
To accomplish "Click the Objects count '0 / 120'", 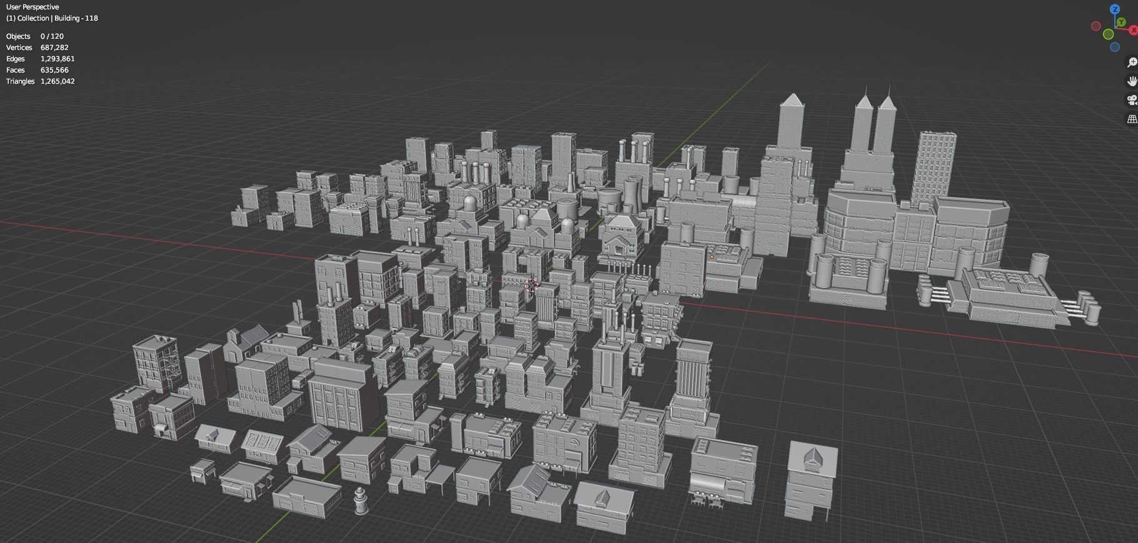I will point(52,36).
